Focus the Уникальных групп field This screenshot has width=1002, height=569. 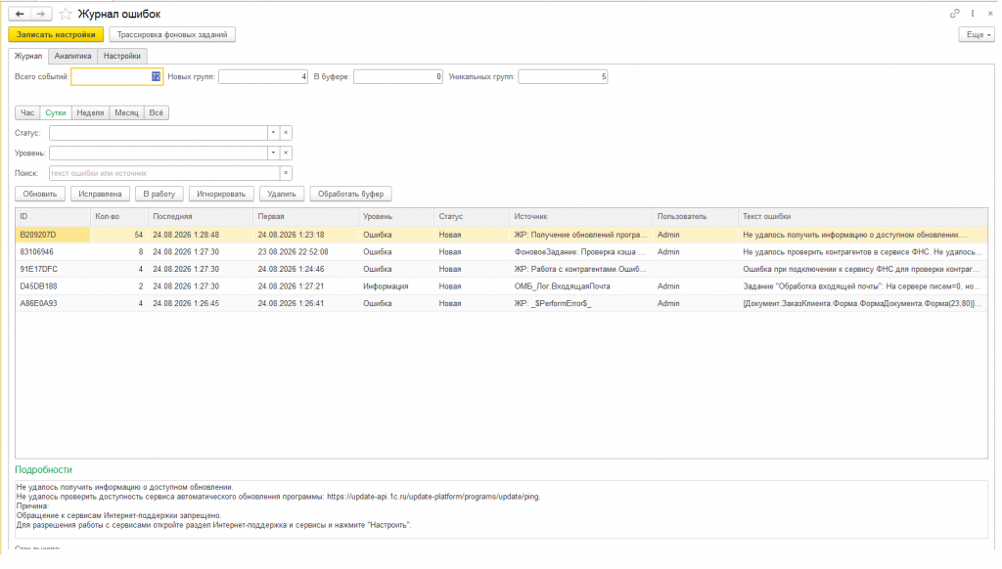(x=563, y=76)
